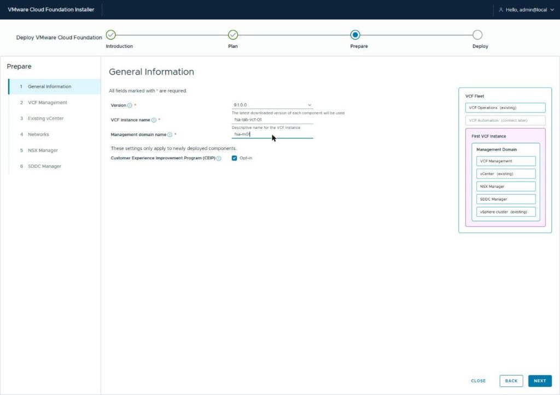Click the Hello, admin@local text
The width and height of the screenshot is (560, 395).
(526, 10)
